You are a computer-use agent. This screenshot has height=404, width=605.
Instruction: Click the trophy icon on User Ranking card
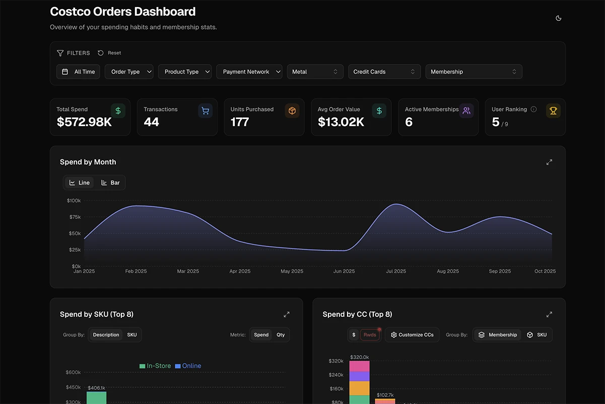pos(553,110)
